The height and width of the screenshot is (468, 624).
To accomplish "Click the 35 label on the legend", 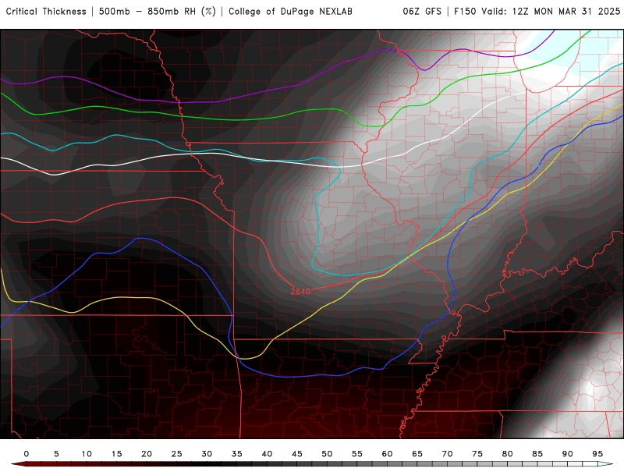I will (237, 454).
